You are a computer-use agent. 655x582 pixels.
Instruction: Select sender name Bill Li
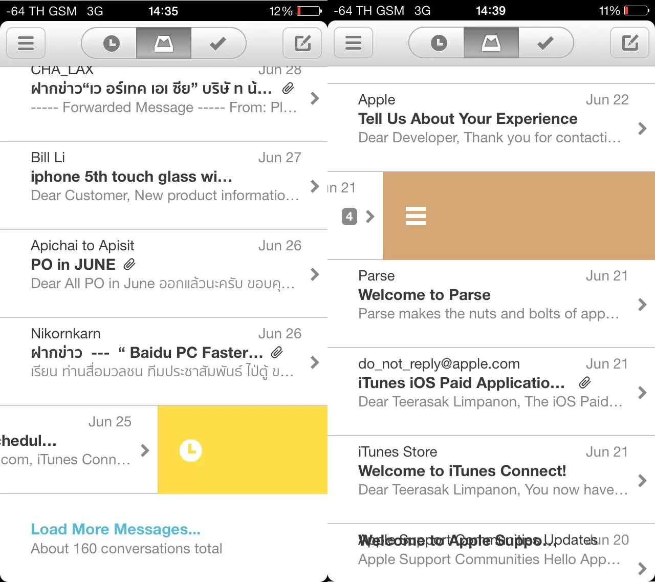[48, 157]
